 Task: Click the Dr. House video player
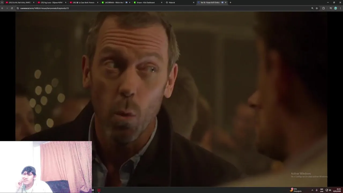(x=171, y=99)
